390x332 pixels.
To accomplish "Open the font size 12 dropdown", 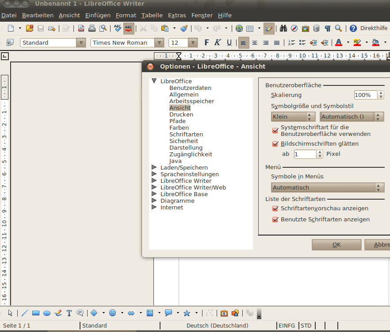I will pos(193,43).
